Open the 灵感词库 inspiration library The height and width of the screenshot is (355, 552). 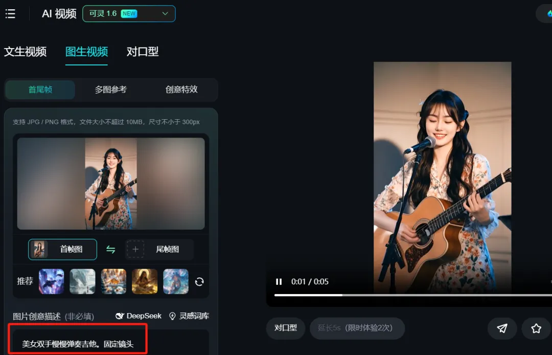click(189, 316)
